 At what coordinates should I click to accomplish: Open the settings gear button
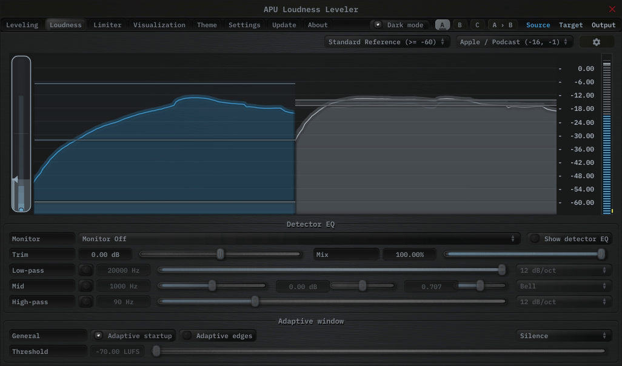[596, 42]
